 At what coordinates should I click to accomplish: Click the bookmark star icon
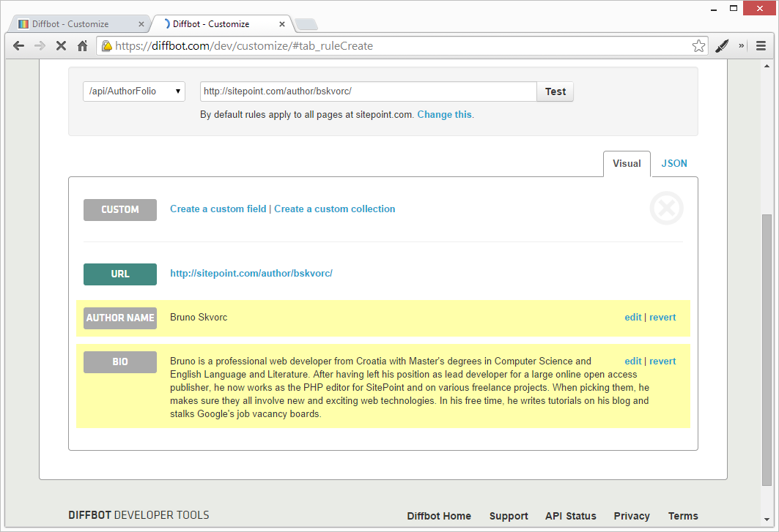click(698, 45)
